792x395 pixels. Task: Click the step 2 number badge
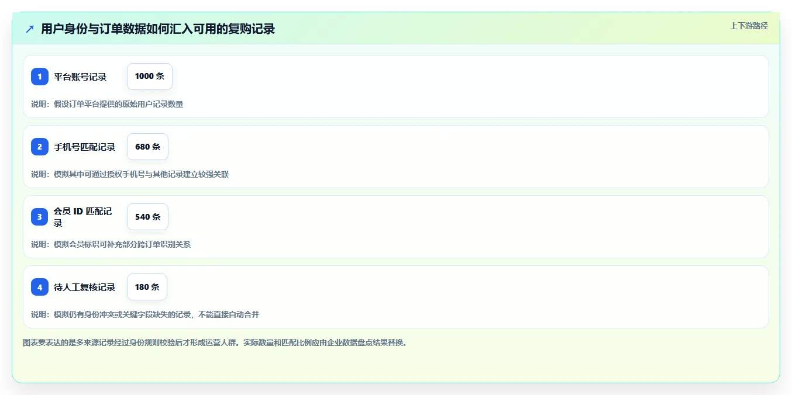click(x=40, y=147)
